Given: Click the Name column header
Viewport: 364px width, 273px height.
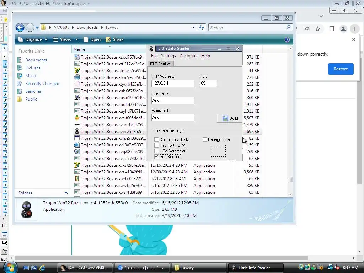Looking at the screenshot, I should tap(109, 49).
